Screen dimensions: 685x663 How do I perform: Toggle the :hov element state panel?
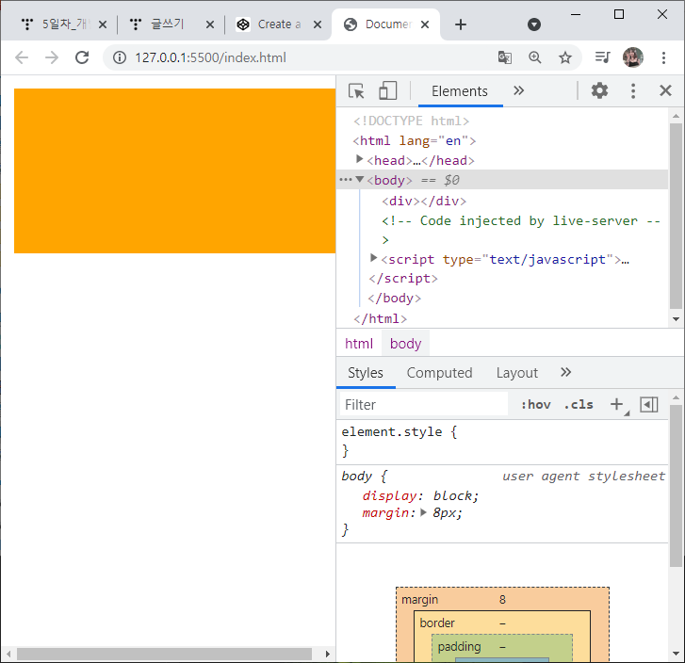point(535,405)
